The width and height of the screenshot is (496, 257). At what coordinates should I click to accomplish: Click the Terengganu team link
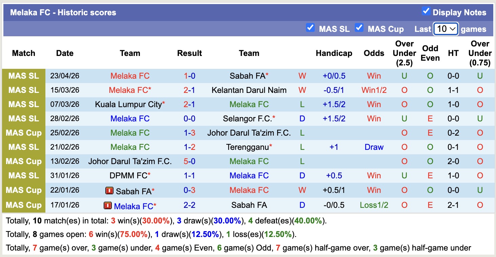tap(247, 147)
